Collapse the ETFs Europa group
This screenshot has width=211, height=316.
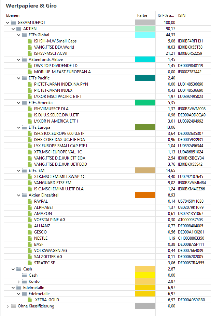[x=18, y=128]
